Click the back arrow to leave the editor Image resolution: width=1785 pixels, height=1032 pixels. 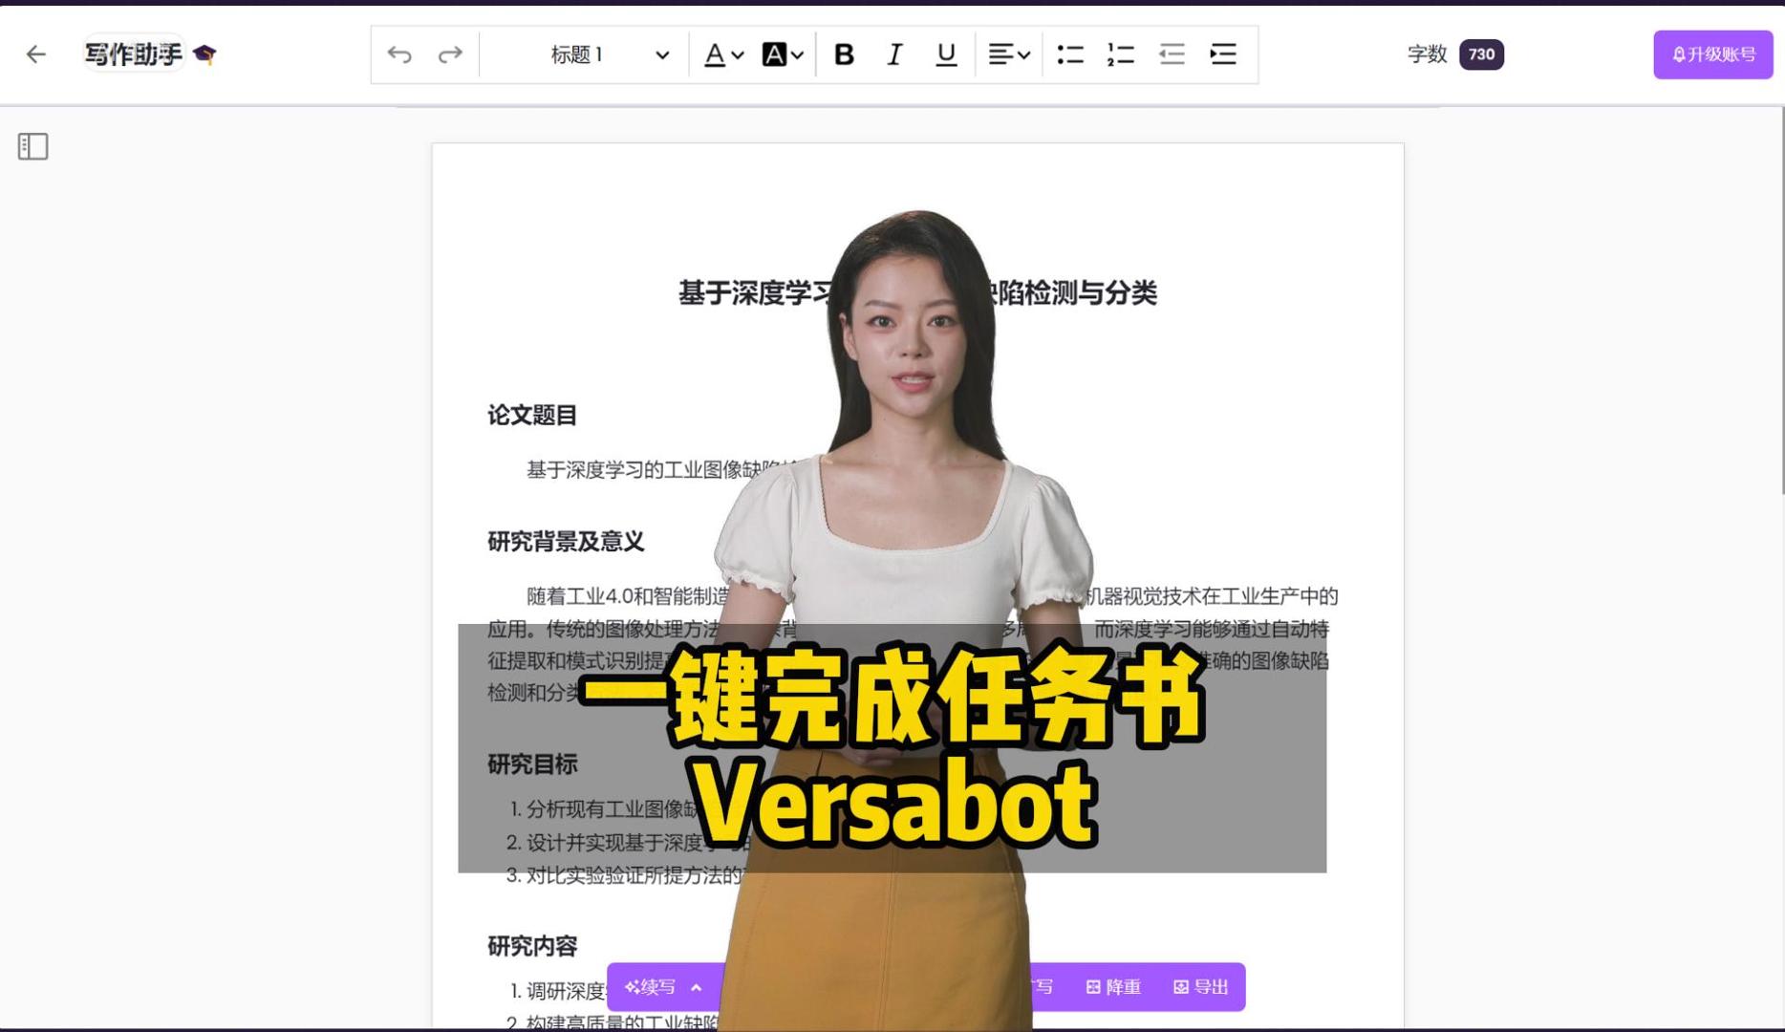pyautogui.click(x=35, y=54)
